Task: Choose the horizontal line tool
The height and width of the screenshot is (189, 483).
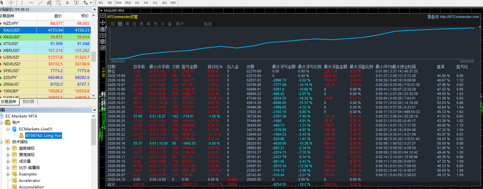Action: coord(31,3)
